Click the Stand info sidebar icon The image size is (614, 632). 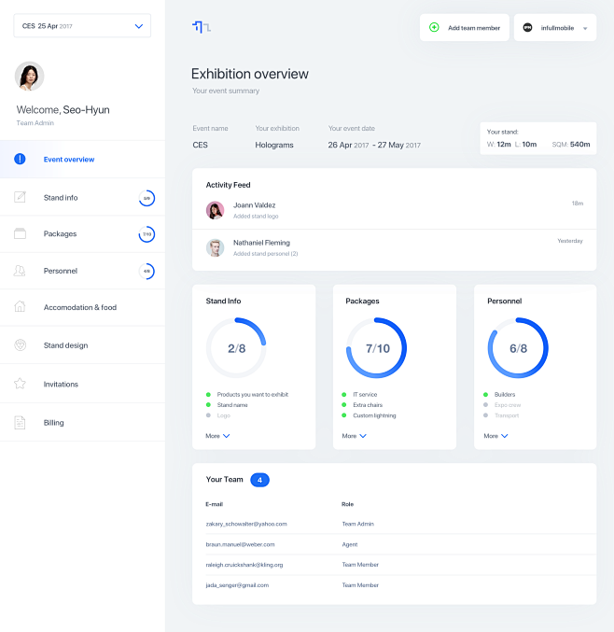tap(20, 197)
